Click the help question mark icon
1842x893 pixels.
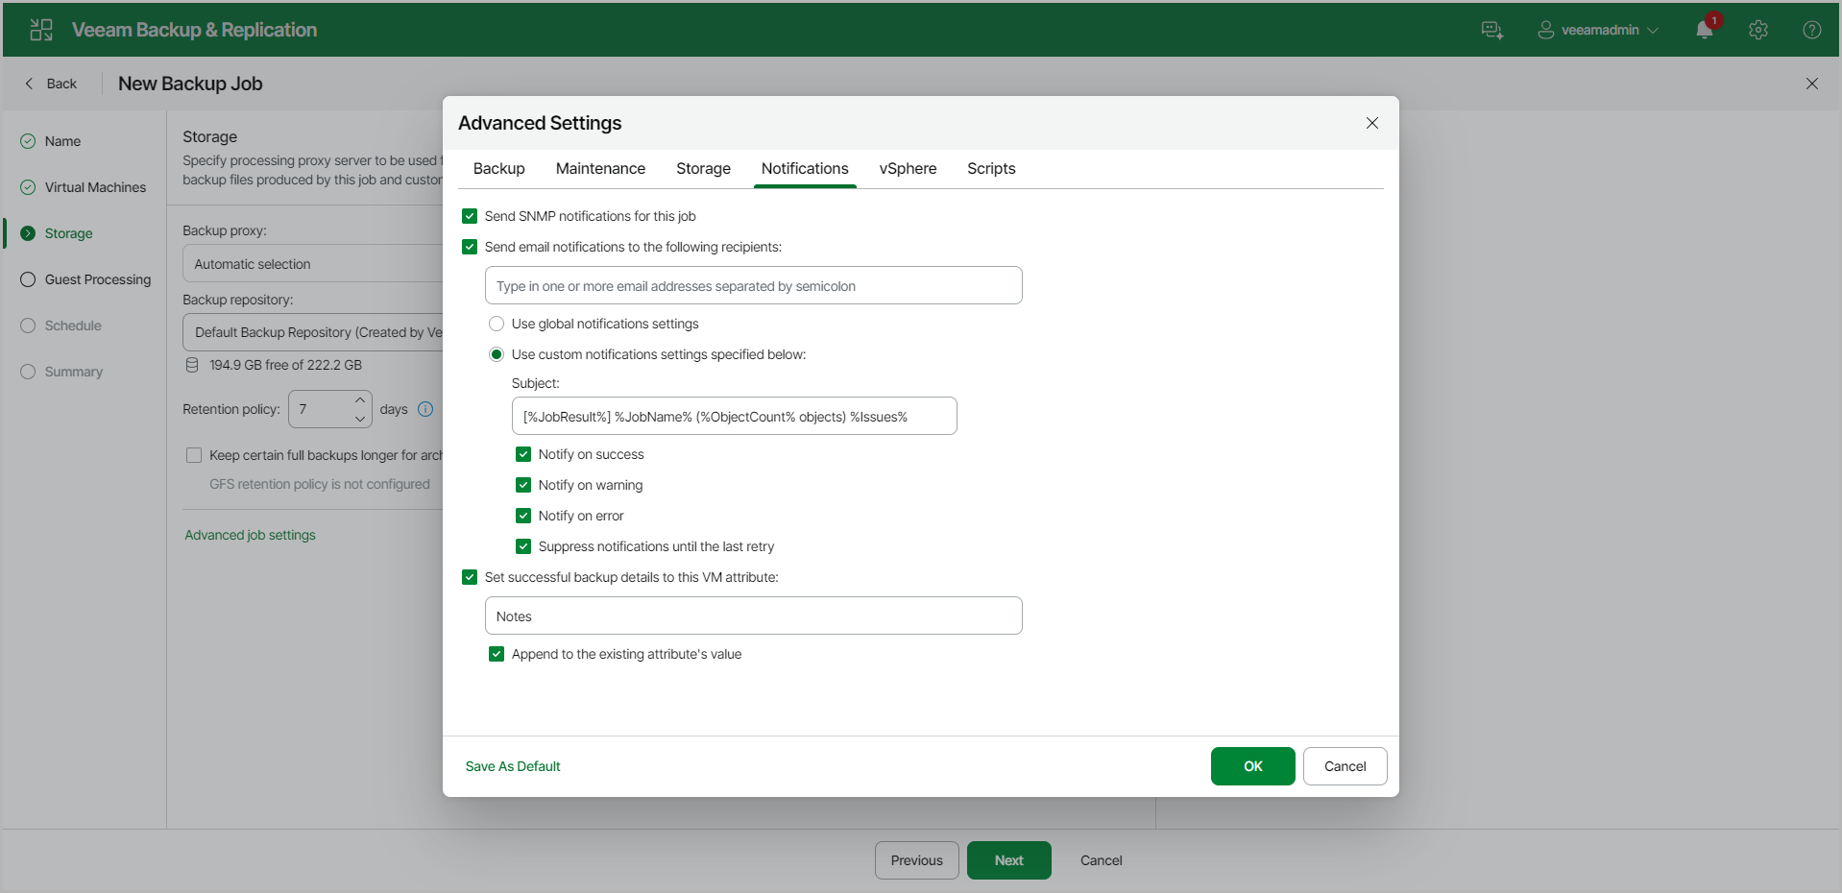click(1812, 30)
